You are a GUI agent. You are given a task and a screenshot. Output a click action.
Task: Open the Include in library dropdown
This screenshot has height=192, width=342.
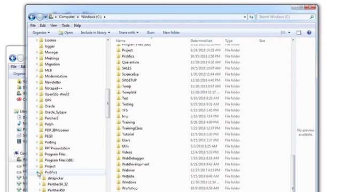pos(95,33)
